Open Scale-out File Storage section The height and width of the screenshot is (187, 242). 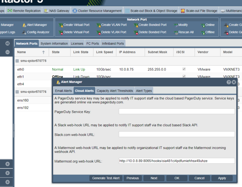(199, 11)
